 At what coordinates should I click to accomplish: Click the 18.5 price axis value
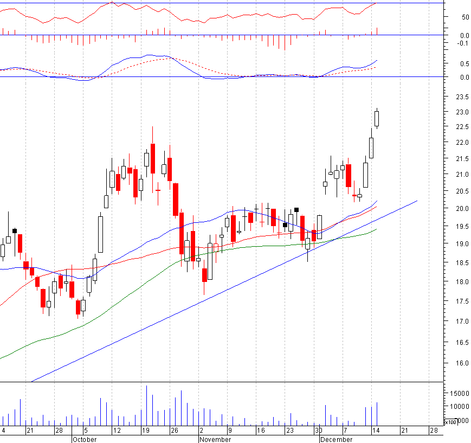462,262
